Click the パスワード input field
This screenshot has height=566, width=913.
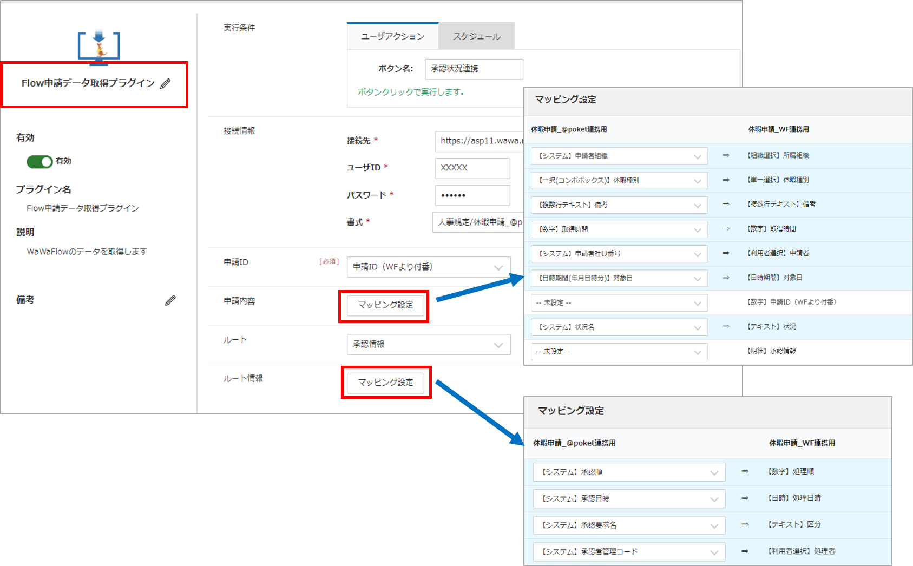pyautogui.click(x=472, y=195)
